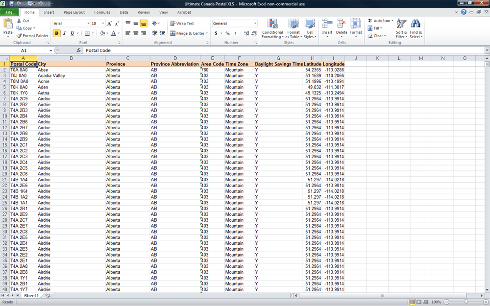Apply yellow Fill Color to cell
The height and width of the screenshot is (306, 490).
click(102, 33)
